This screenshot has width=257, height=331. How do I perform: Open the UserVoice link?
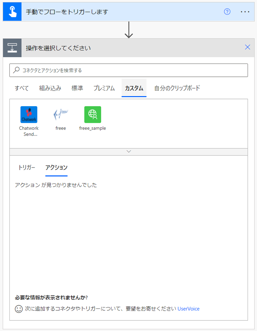coord(188,309)
